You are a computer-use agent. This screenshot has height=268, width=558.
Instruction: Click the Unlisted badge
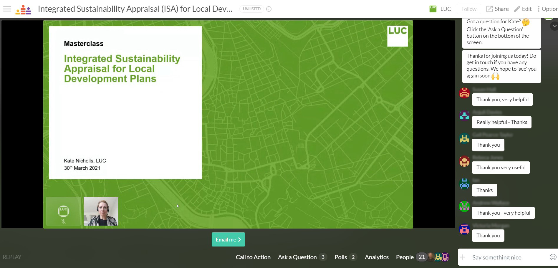click(x=252, y=9)
